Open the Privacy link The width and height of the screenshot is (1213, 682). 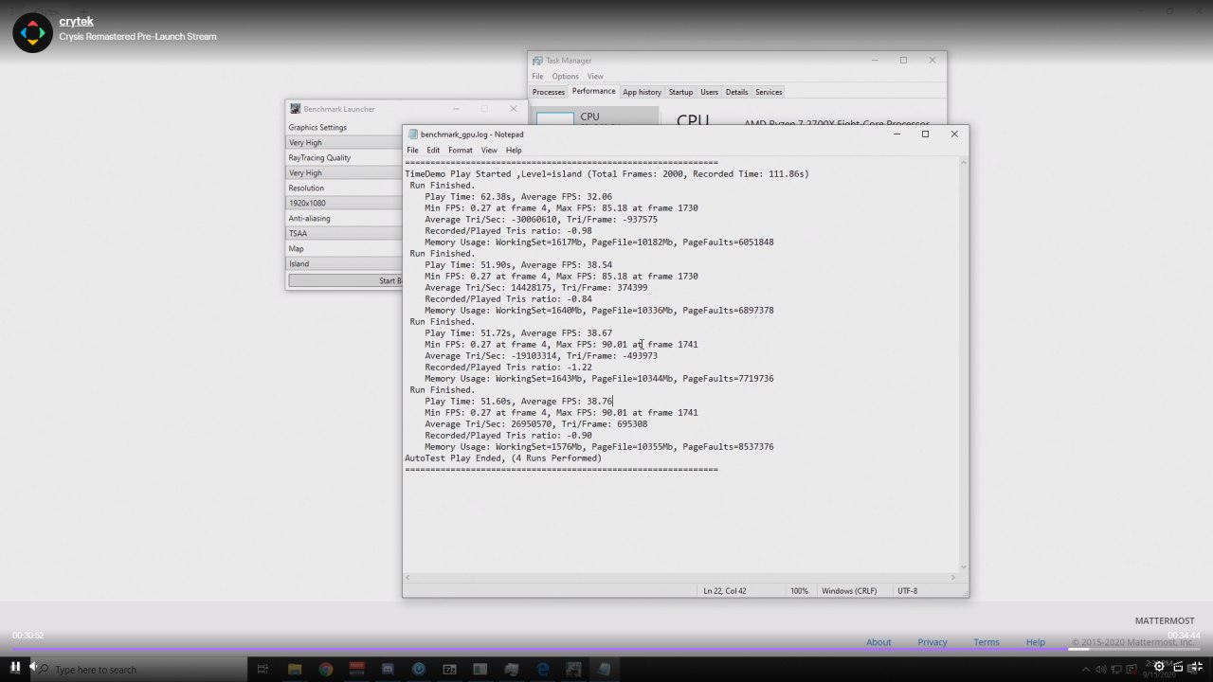pyautogui.click(x=932, y=641)
